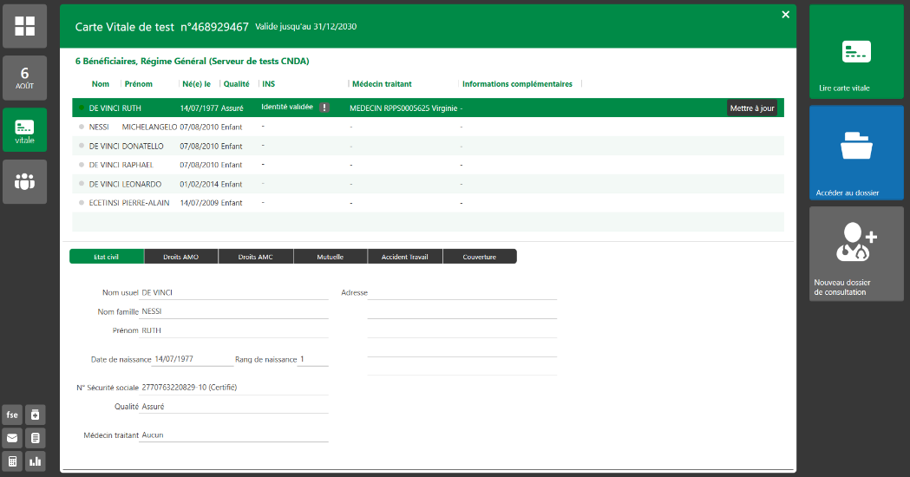This screenshot has width=910, height=477.
Task: Click the calculator icon
Action: pos(13,461)
